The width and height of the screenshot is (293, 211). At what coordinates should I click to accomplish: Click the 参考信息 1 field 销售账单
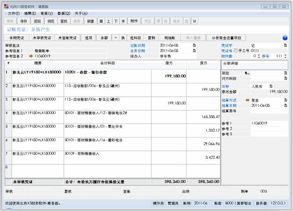(x=70, y=51)
